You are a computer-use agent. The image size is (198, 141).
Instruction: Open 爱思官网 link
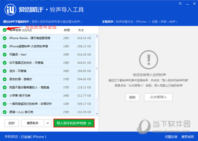click(187, 137)
